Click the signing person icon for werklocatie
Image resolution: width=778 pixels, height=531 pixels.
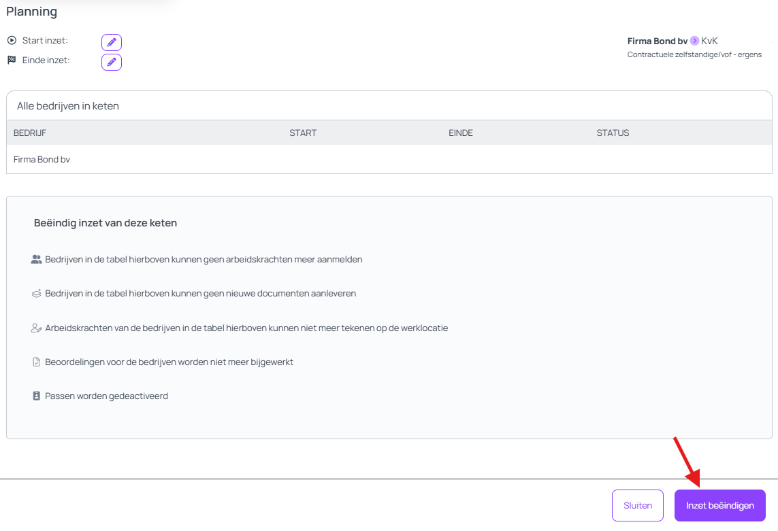(37, 328)
